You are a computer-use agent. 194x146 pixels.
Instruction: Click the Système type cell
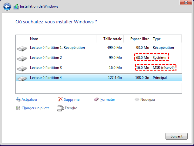pyautogui.click(x=159, y=58)
